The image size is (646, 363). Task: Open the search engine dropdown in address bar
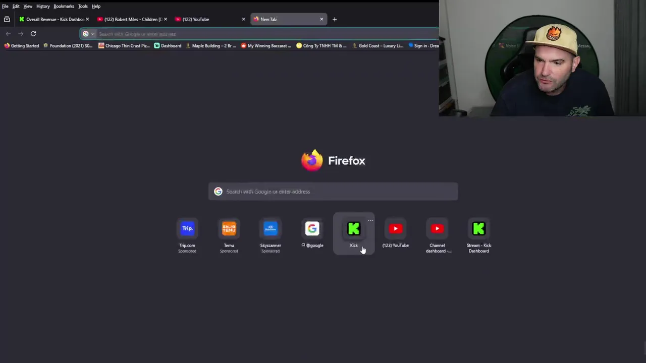88,34
